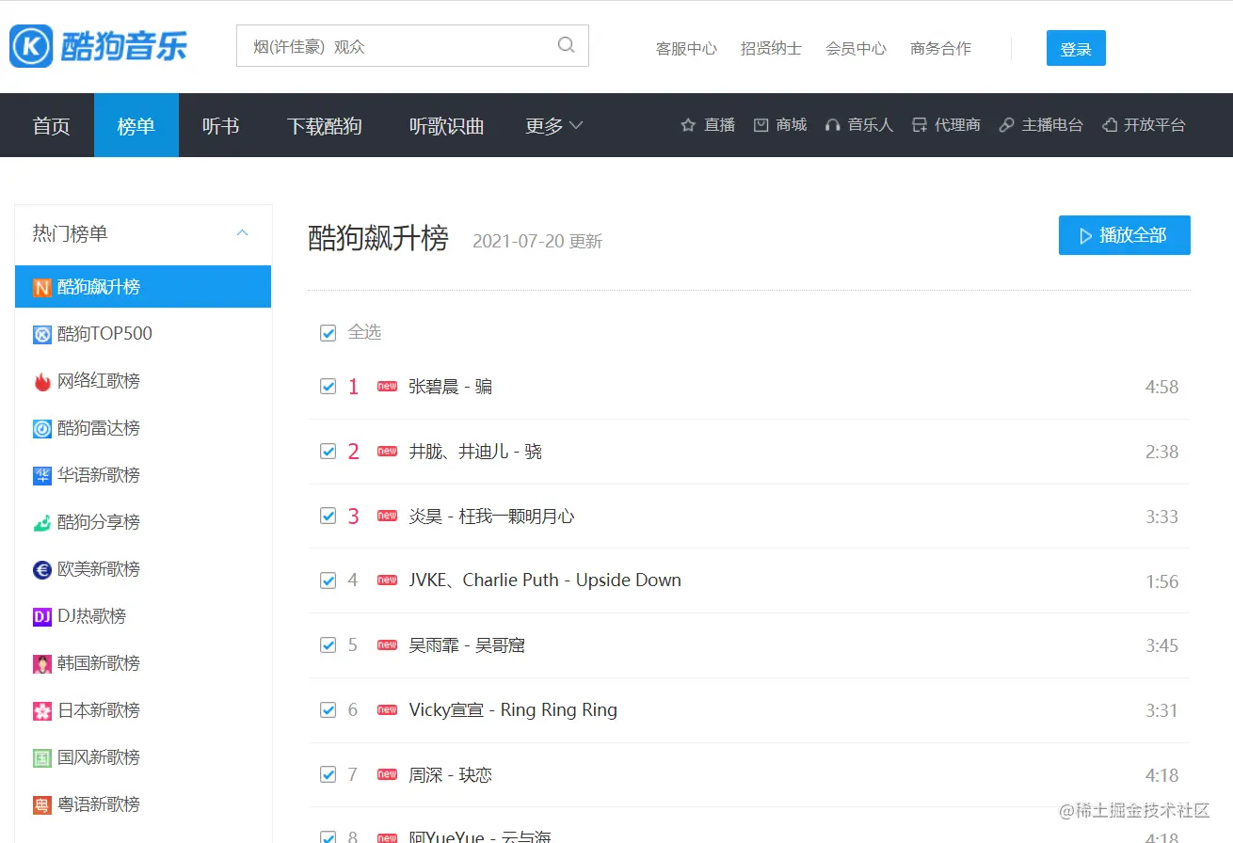1233x843 pixels.
Task: Go to the 首页 tab
Action: tap(52, 125)
